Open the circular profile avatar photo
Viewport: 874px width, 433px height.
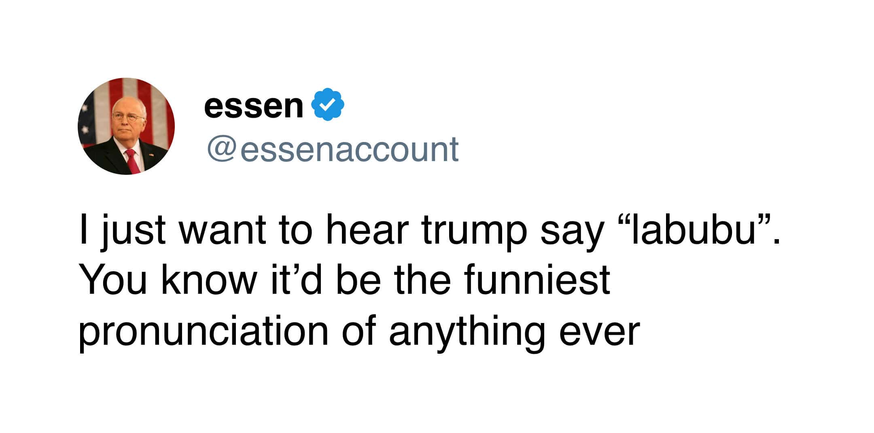[x=126, y=126]
